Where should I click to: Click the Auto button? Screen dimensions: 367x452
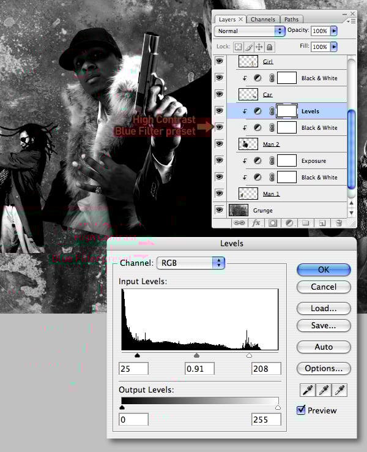pos(324,347)
